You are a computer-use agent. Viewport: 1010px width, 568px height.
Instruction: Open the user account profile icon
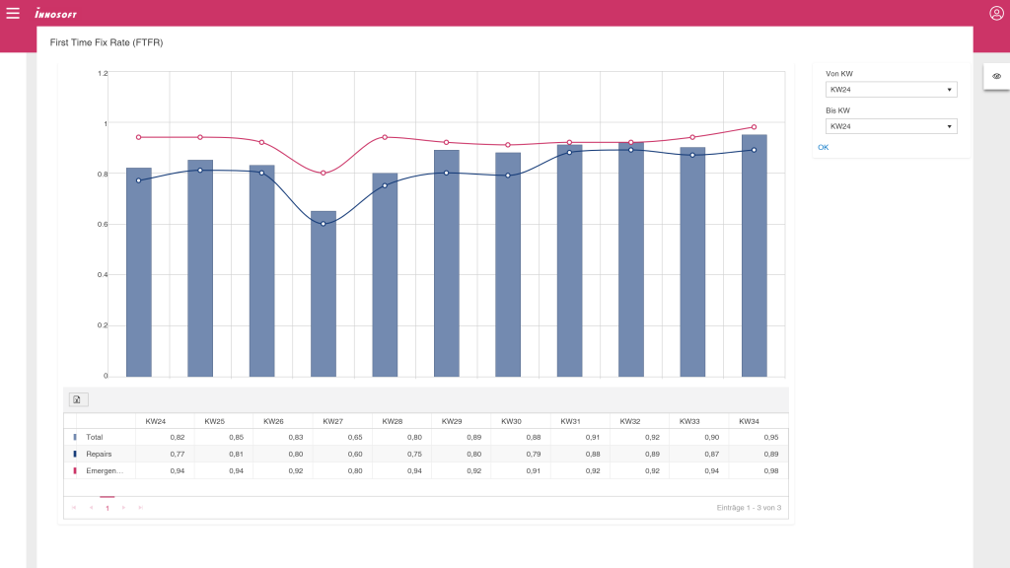click(996, 13)
